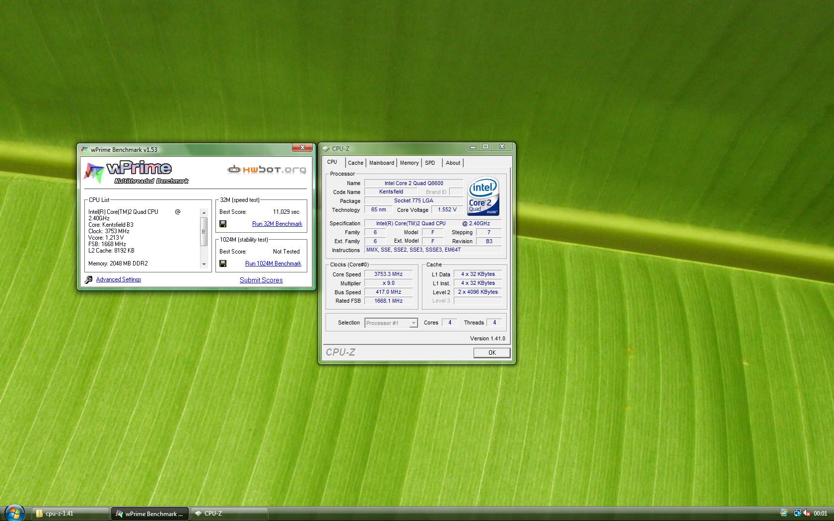Click the save icon for 32M best score
The width and height of the screenshot is (834, 521).
click(x=223, y=224)
